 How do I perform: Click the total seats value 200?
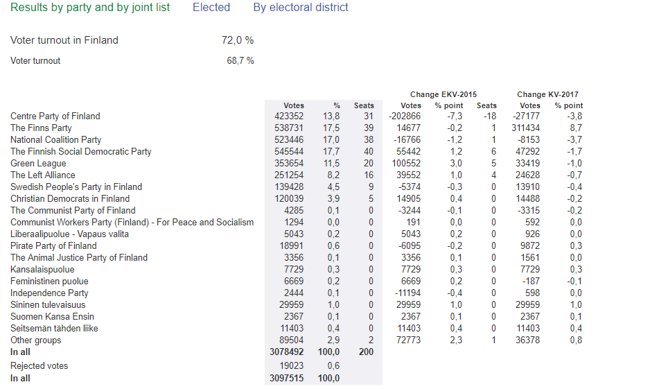[366, 352]
